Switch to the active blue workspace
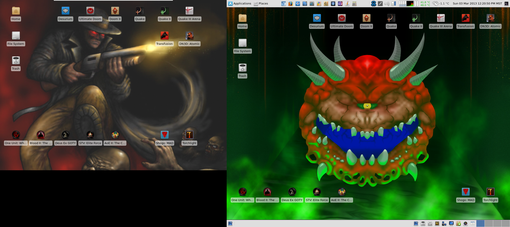Image resolution: width=510 pixels, height=227 pixels. pyautogui.click(x=481, y=223)
